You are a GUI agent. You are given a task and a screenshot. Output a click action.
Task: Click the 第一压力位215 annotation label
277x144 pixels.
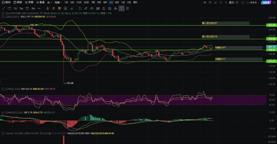210,37
